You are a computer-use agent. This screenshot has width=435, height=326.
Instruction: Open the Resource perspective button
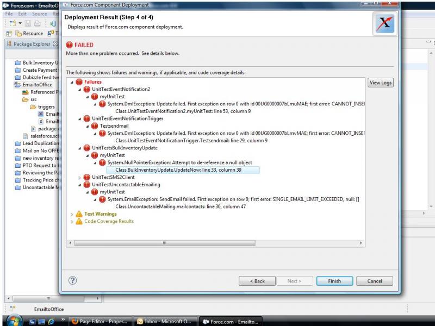pyautogui.click(x=29, y=33)
